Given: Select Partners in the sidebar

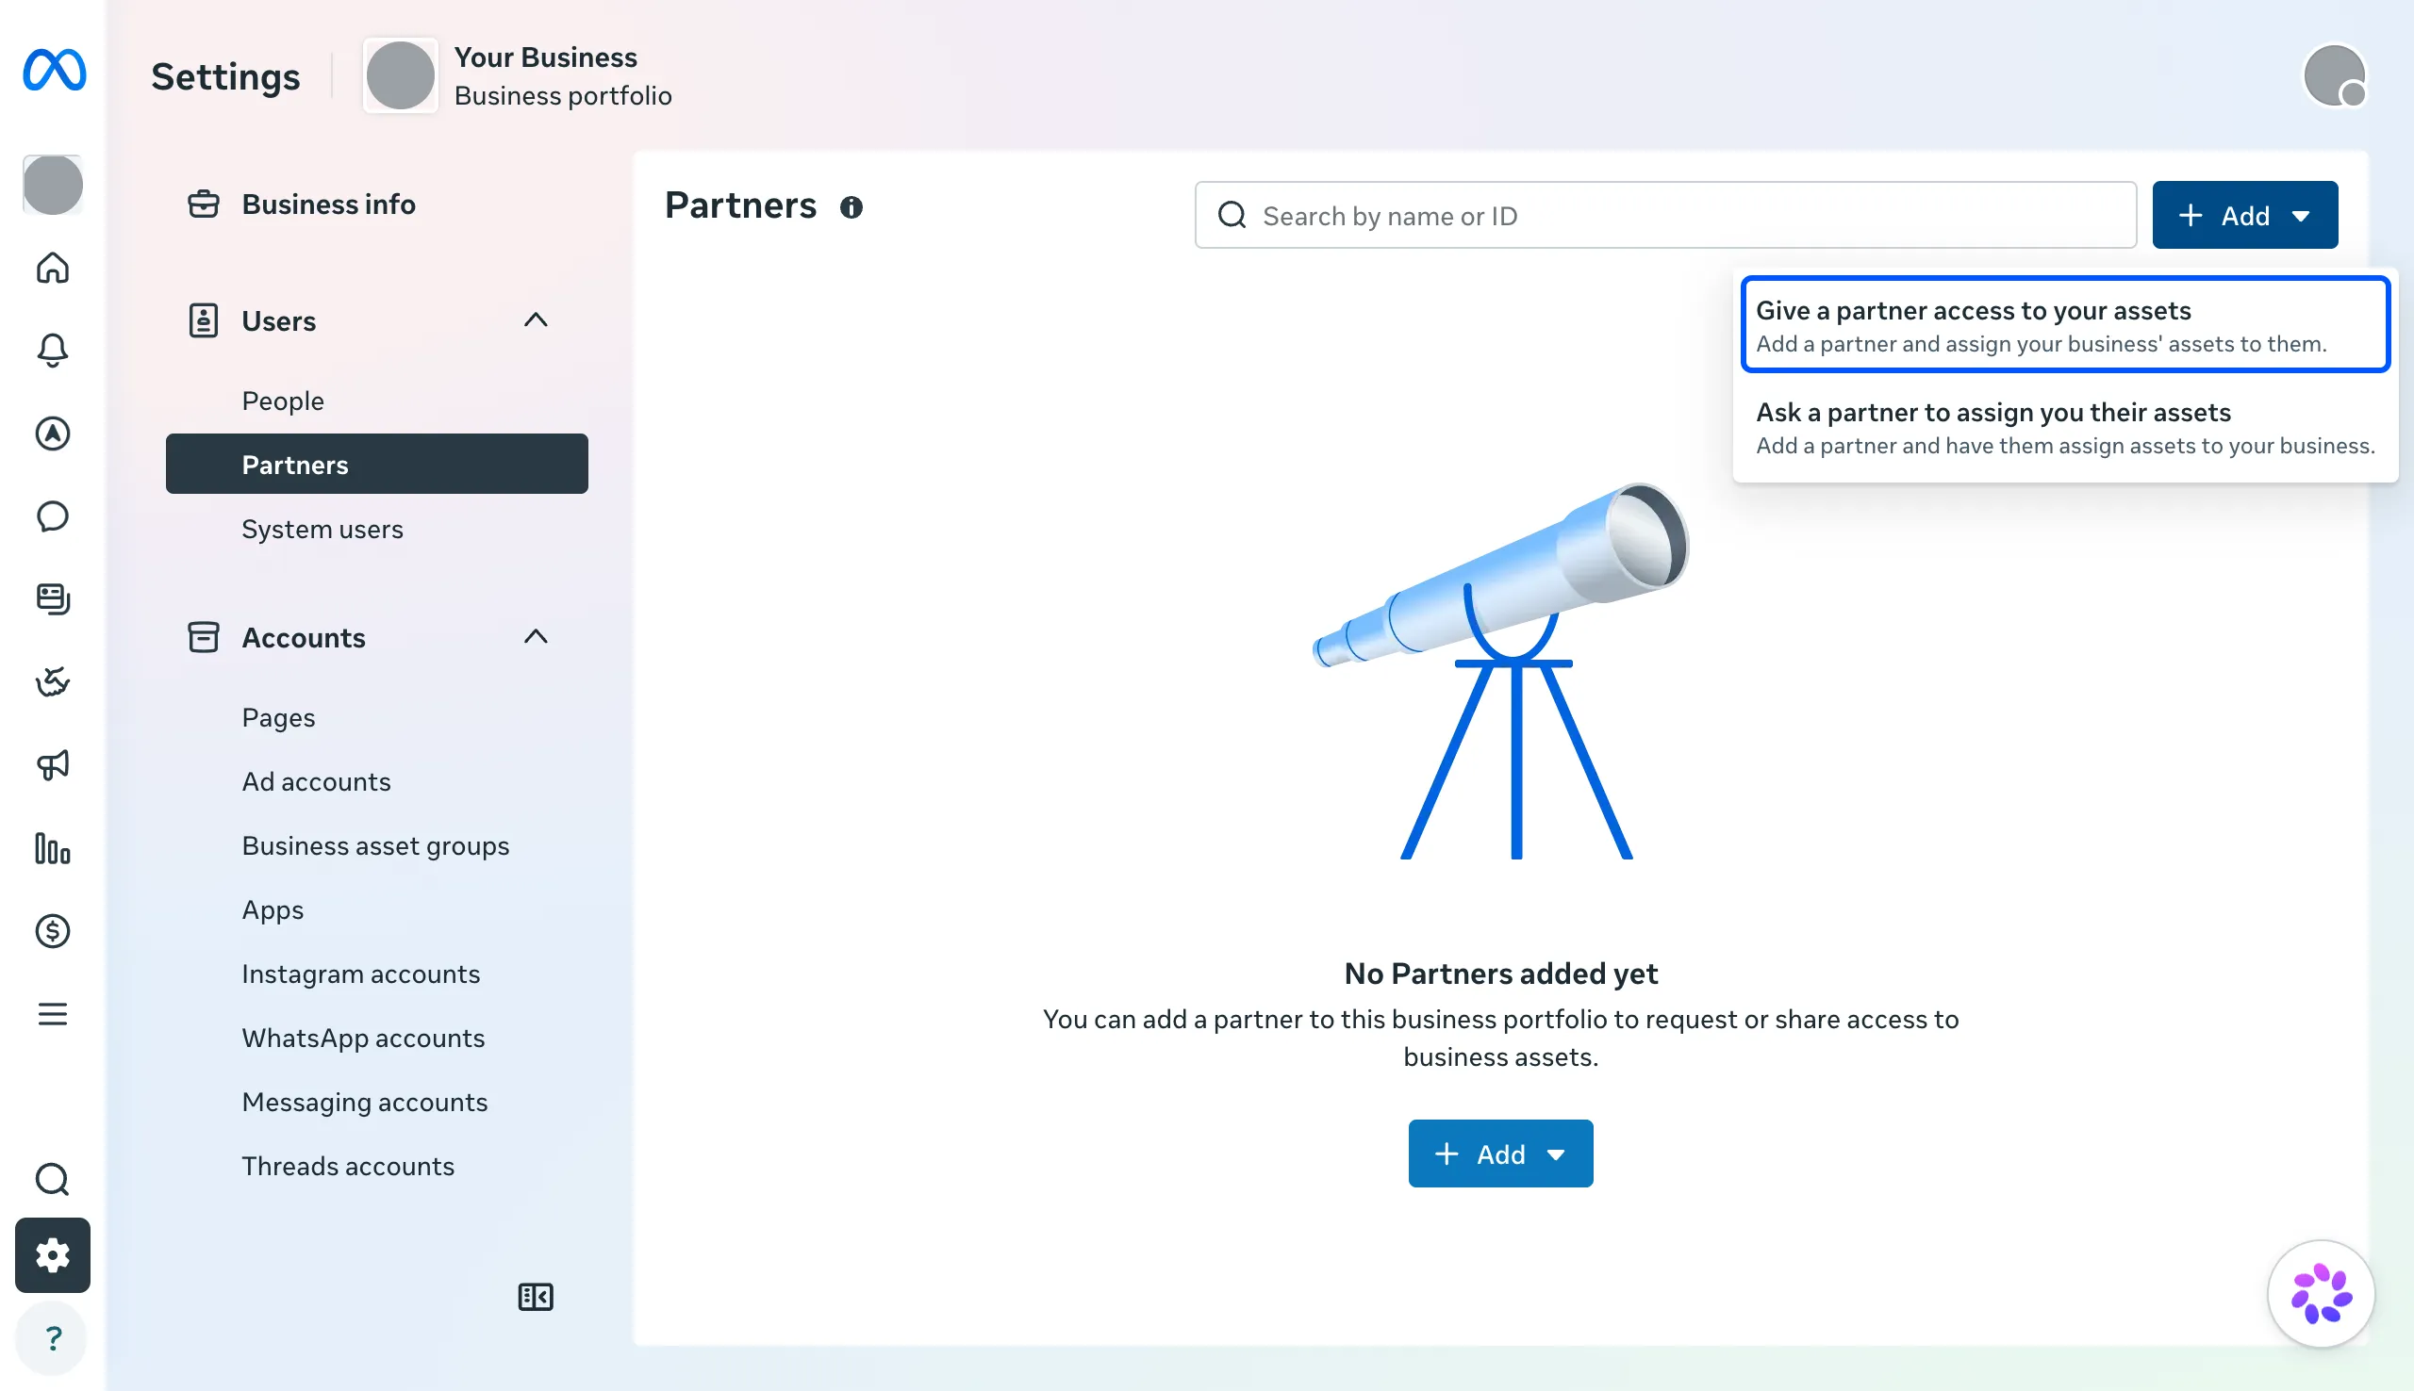Looking at the screenshot, I should pyautogui.click(x=376, y=465).
